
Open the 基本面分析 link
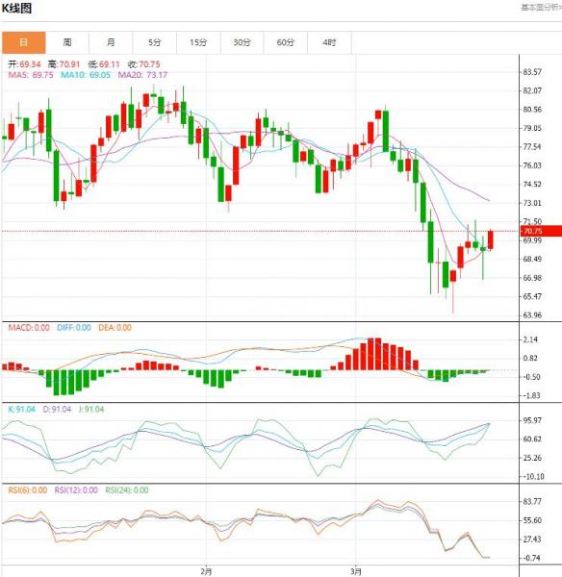click(540, 8)
